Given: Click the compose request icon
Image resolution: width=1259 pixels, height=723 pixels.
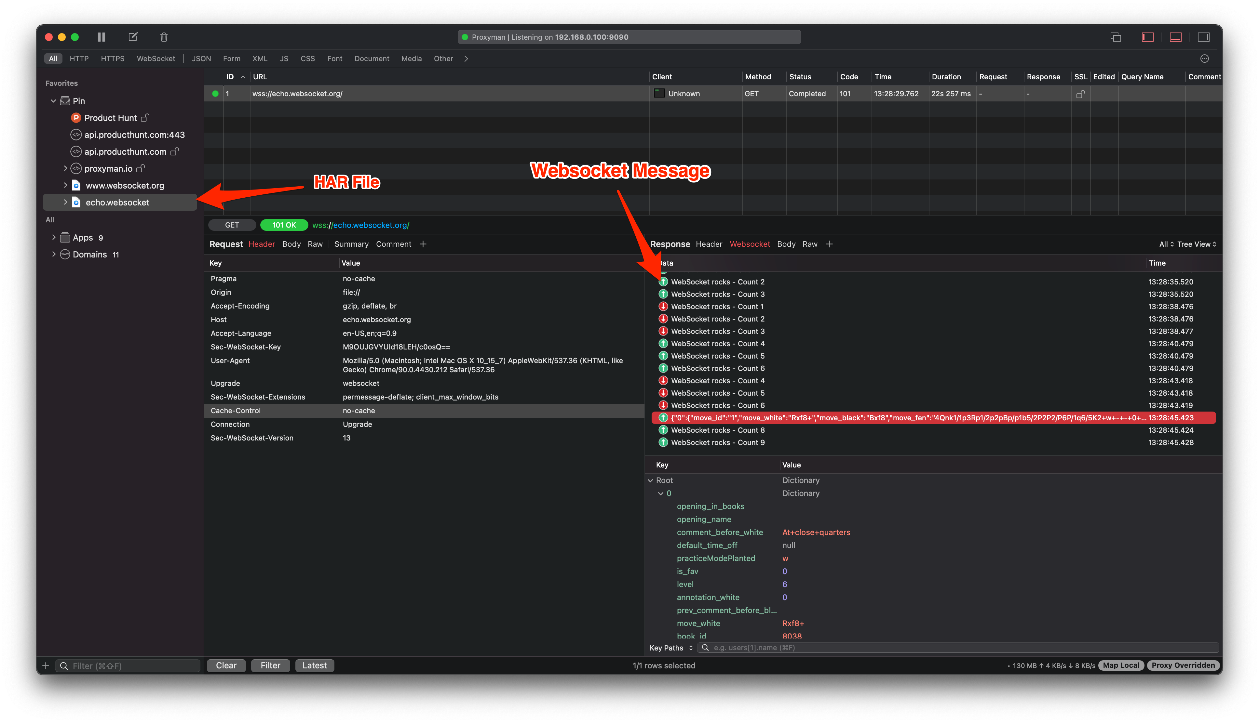Looking at the screenshot, I should [x=133, y=37].
